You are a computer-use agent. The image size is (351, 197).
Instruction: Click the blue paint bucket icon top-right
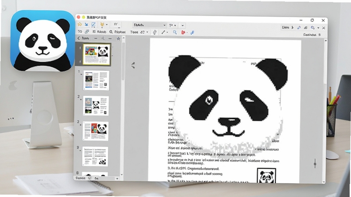coord(313,28)
